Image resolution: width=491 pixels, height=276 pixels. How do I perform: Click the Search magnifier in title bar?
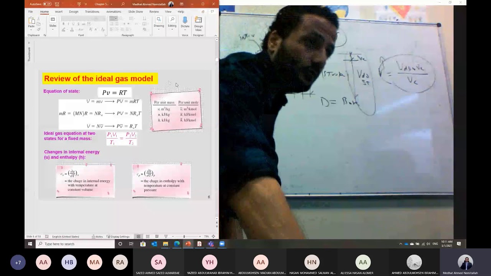(x=123, y=4)
